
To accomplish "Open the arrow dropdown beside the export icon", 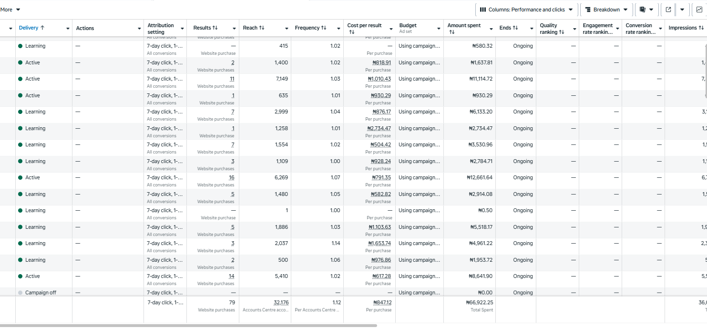I will (682, 10).
